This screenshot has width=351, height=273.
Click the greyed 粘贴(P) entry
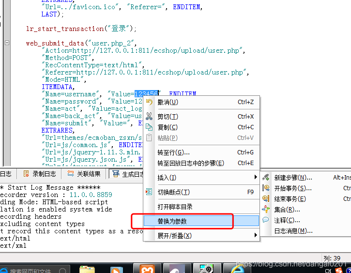[201, 138]
